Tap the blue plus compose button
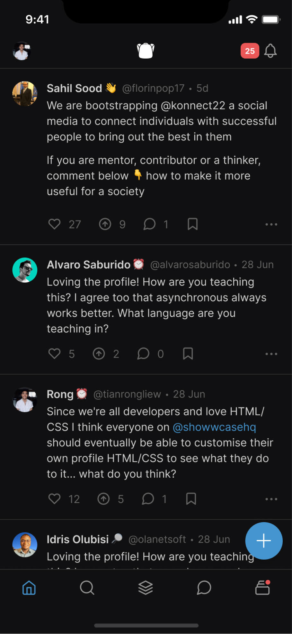The width and height of the screenshot is (292, 634). [x=264, y=541]
